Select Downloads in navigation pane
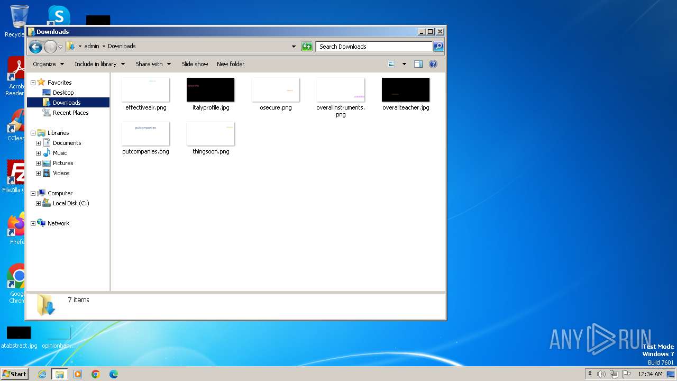Screen dimensions: 677x381 [67, 103]
